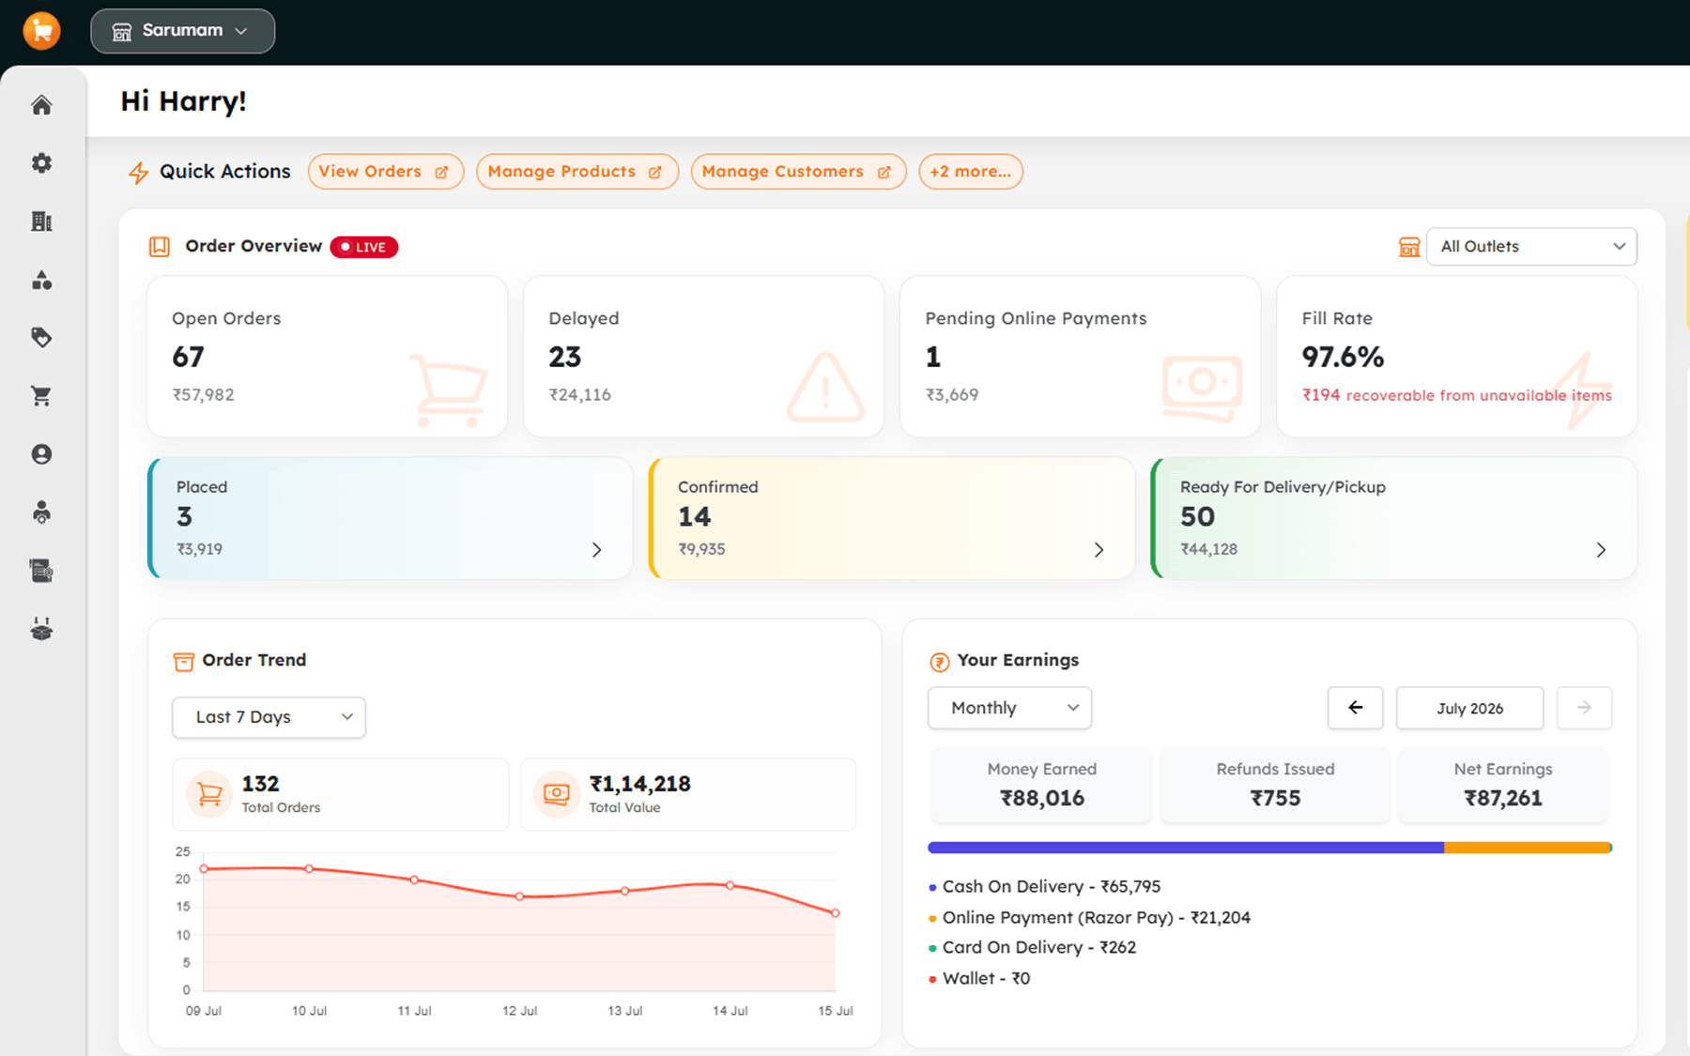
Task: Show the +2 more quick actions
Action: point(970,172)
